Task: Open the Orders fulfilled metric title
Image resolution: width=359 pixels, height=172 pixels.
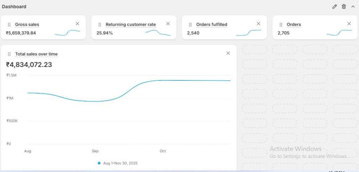Action: [x=212, y=25]
